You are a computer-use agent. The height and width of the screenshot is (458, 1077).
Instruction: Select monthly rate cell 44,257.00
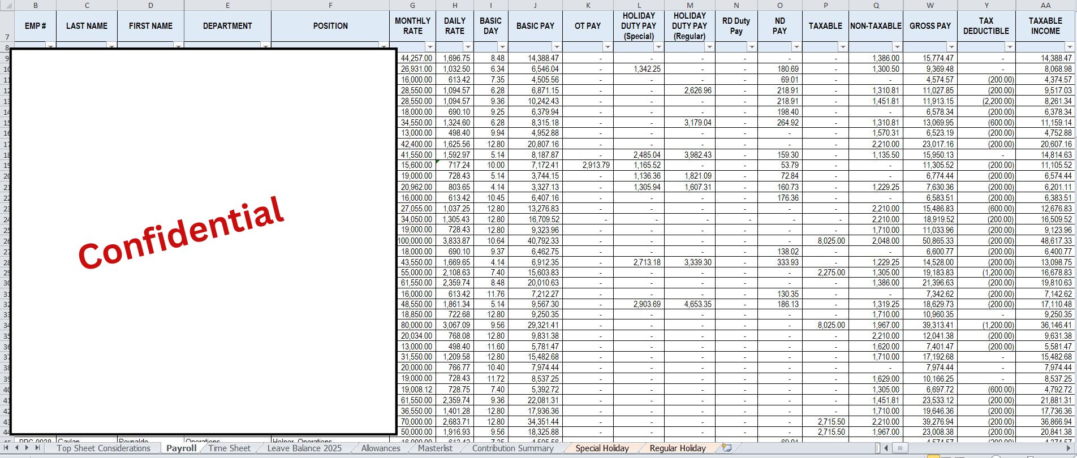pos(417,58)
